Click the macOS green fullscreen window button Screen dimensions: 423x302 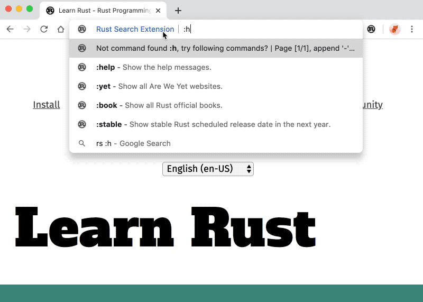pos(30,9)
